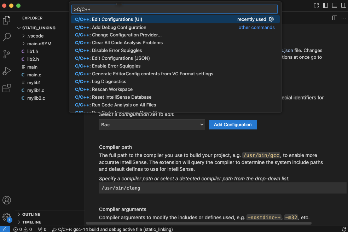
Task: Click the remote window indicator in status bar
Action: [5, 229]
